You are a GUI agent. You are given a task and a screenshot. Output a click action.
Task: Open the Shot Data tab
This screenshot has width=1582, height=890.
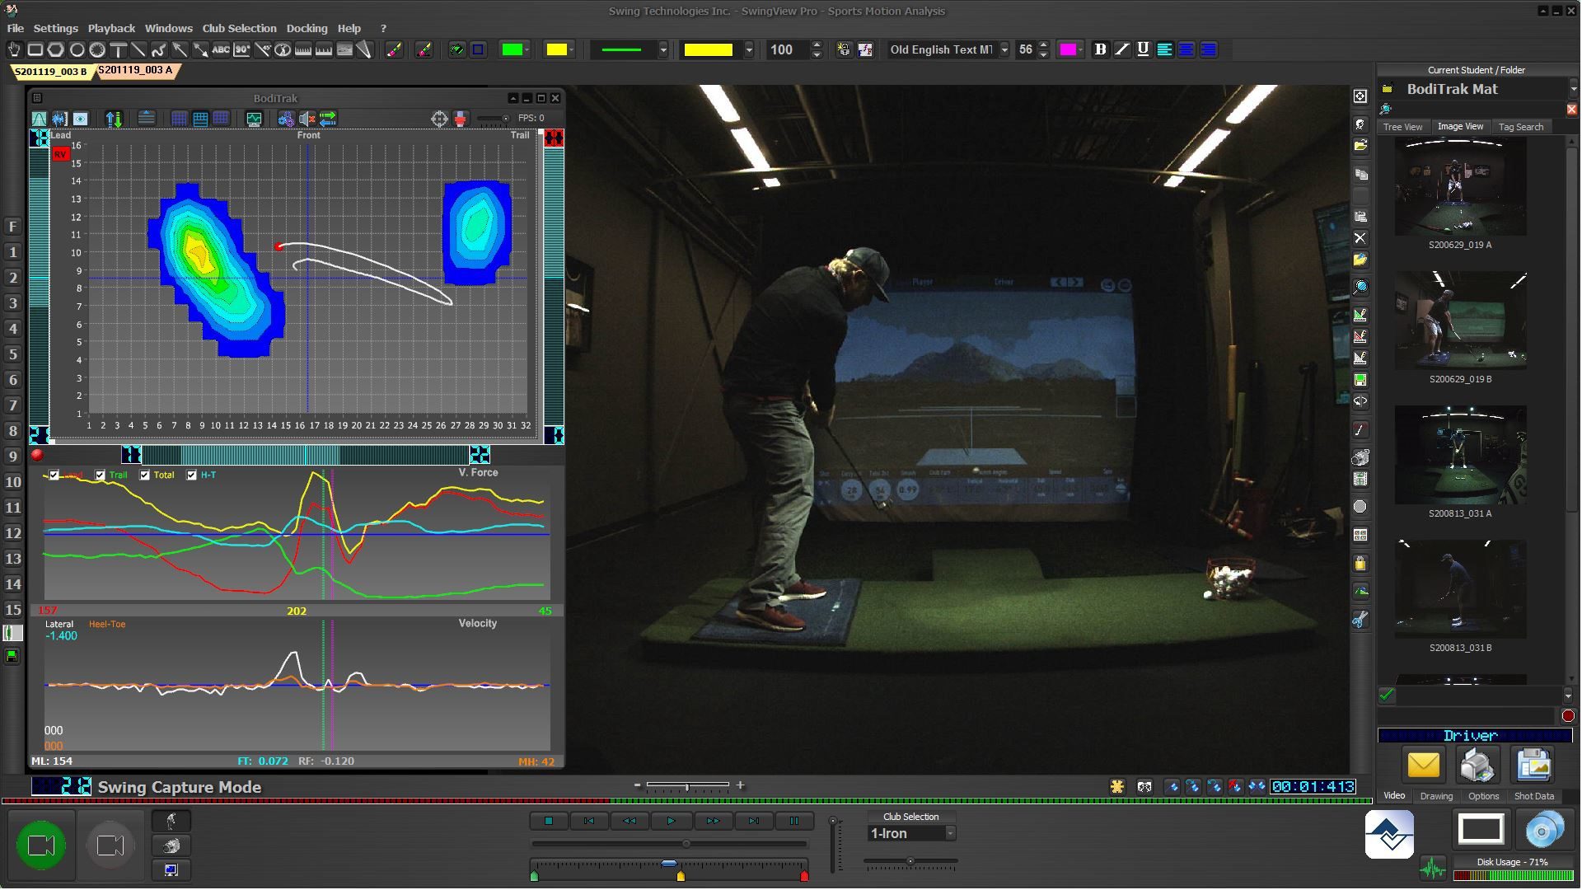click(1534, 796)
